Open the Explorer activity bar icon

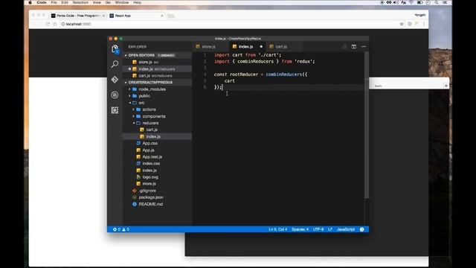tap(115, 49)
